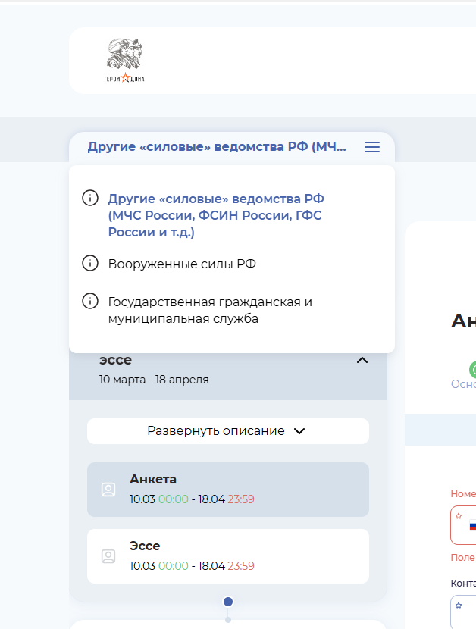Click the profile icon in Эссе card
This screenshot has height=629, width=476.
(x=108, y=556)
